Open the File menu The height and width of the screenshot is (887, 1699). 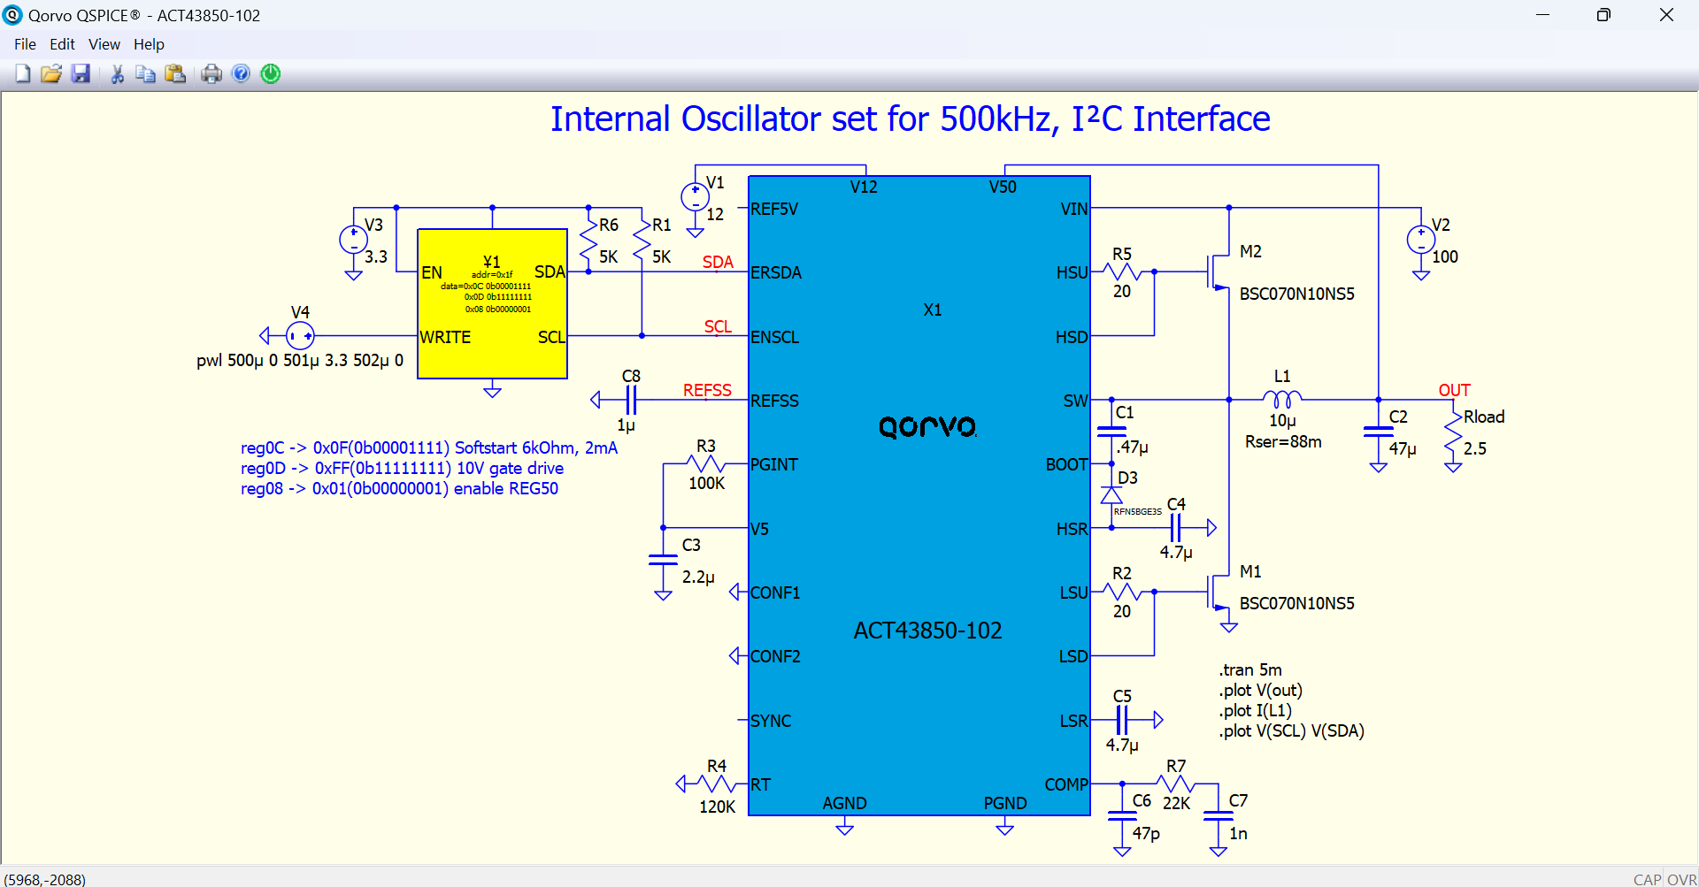click(x=25, y=44)
